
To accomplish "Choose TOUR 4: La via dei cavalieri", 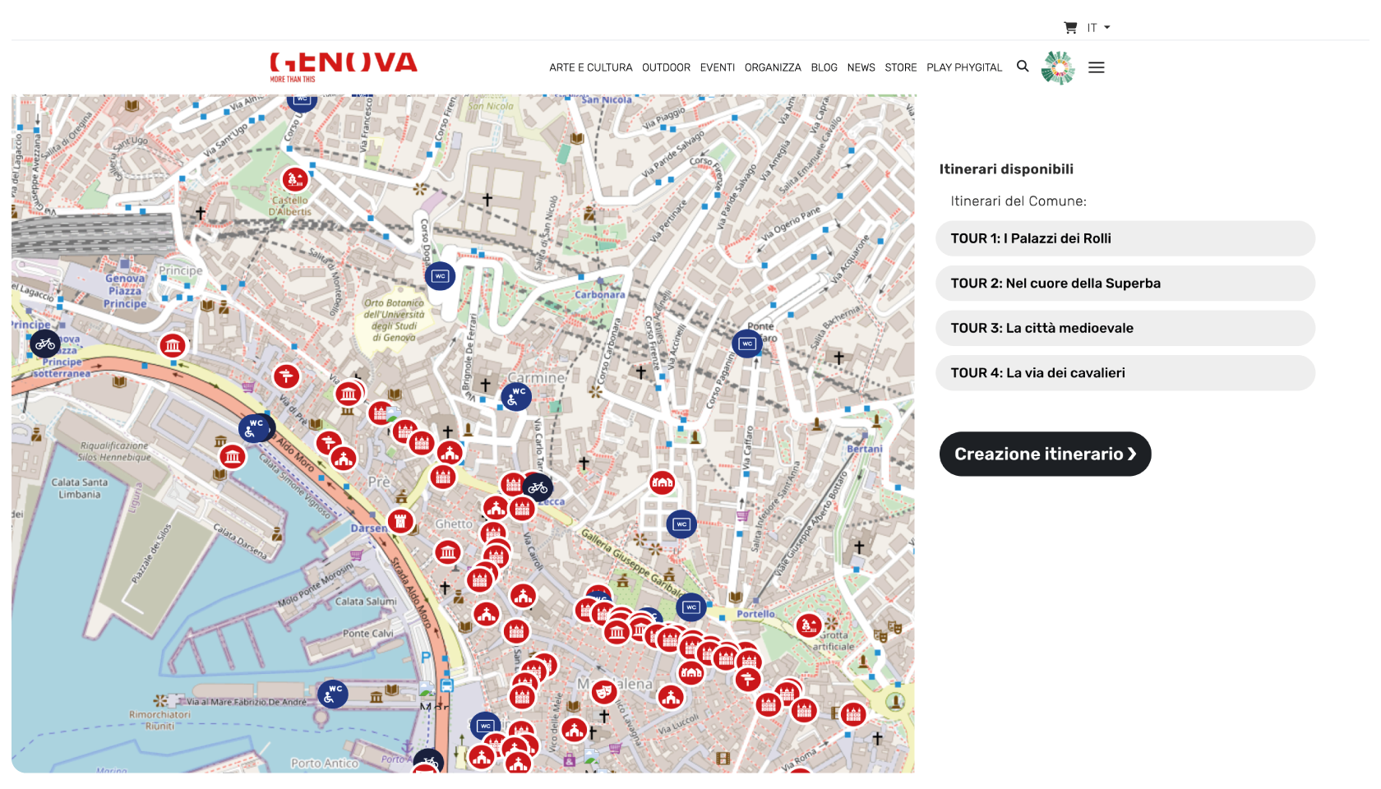I will point(1125,373).
